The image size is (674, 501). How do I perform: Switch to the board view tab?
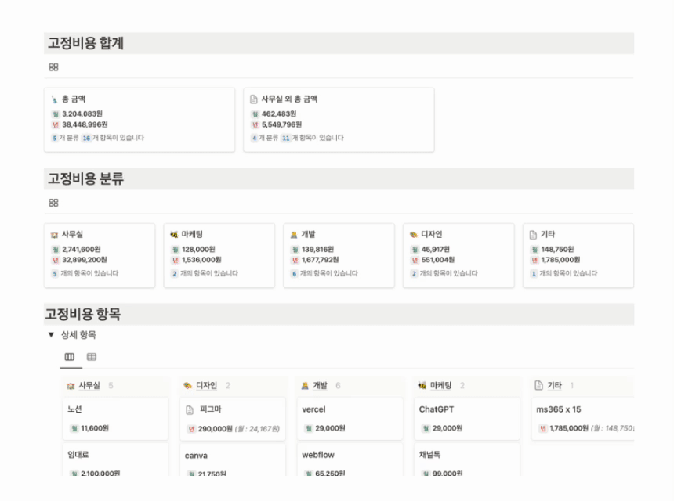pyautogui.click(x=70, y=357)
